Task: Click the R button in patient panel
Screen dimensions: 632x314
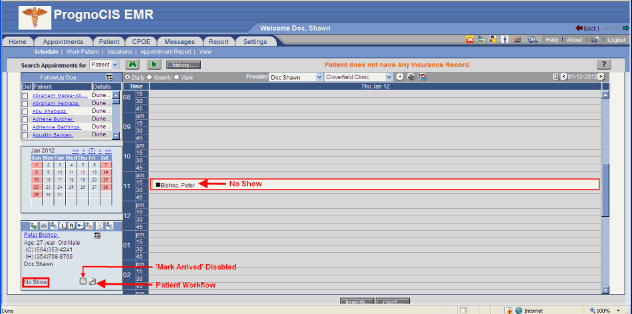Action: [x=71, y=226]
